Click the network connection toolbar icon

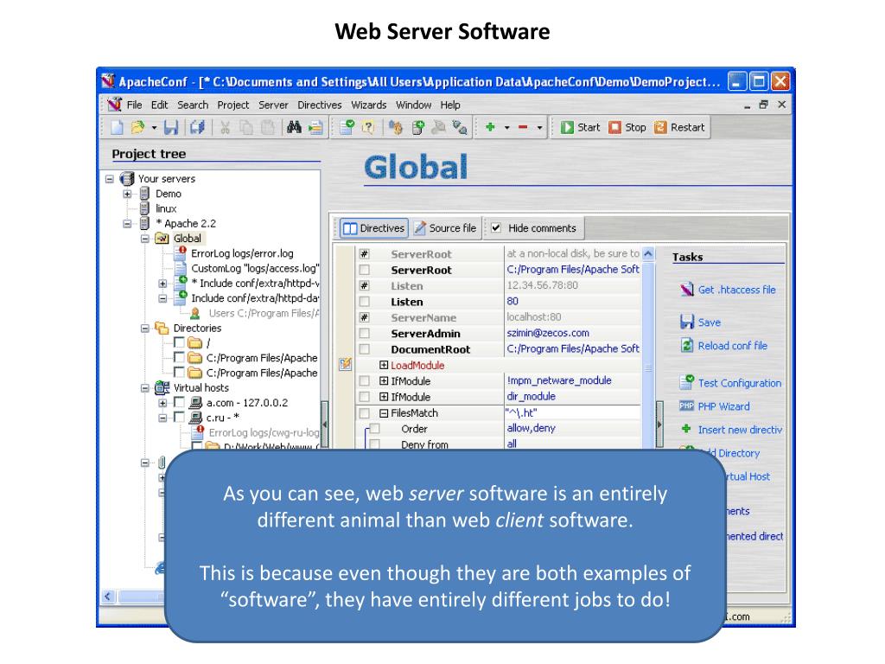pyautogui.click(x=460, y=128)
